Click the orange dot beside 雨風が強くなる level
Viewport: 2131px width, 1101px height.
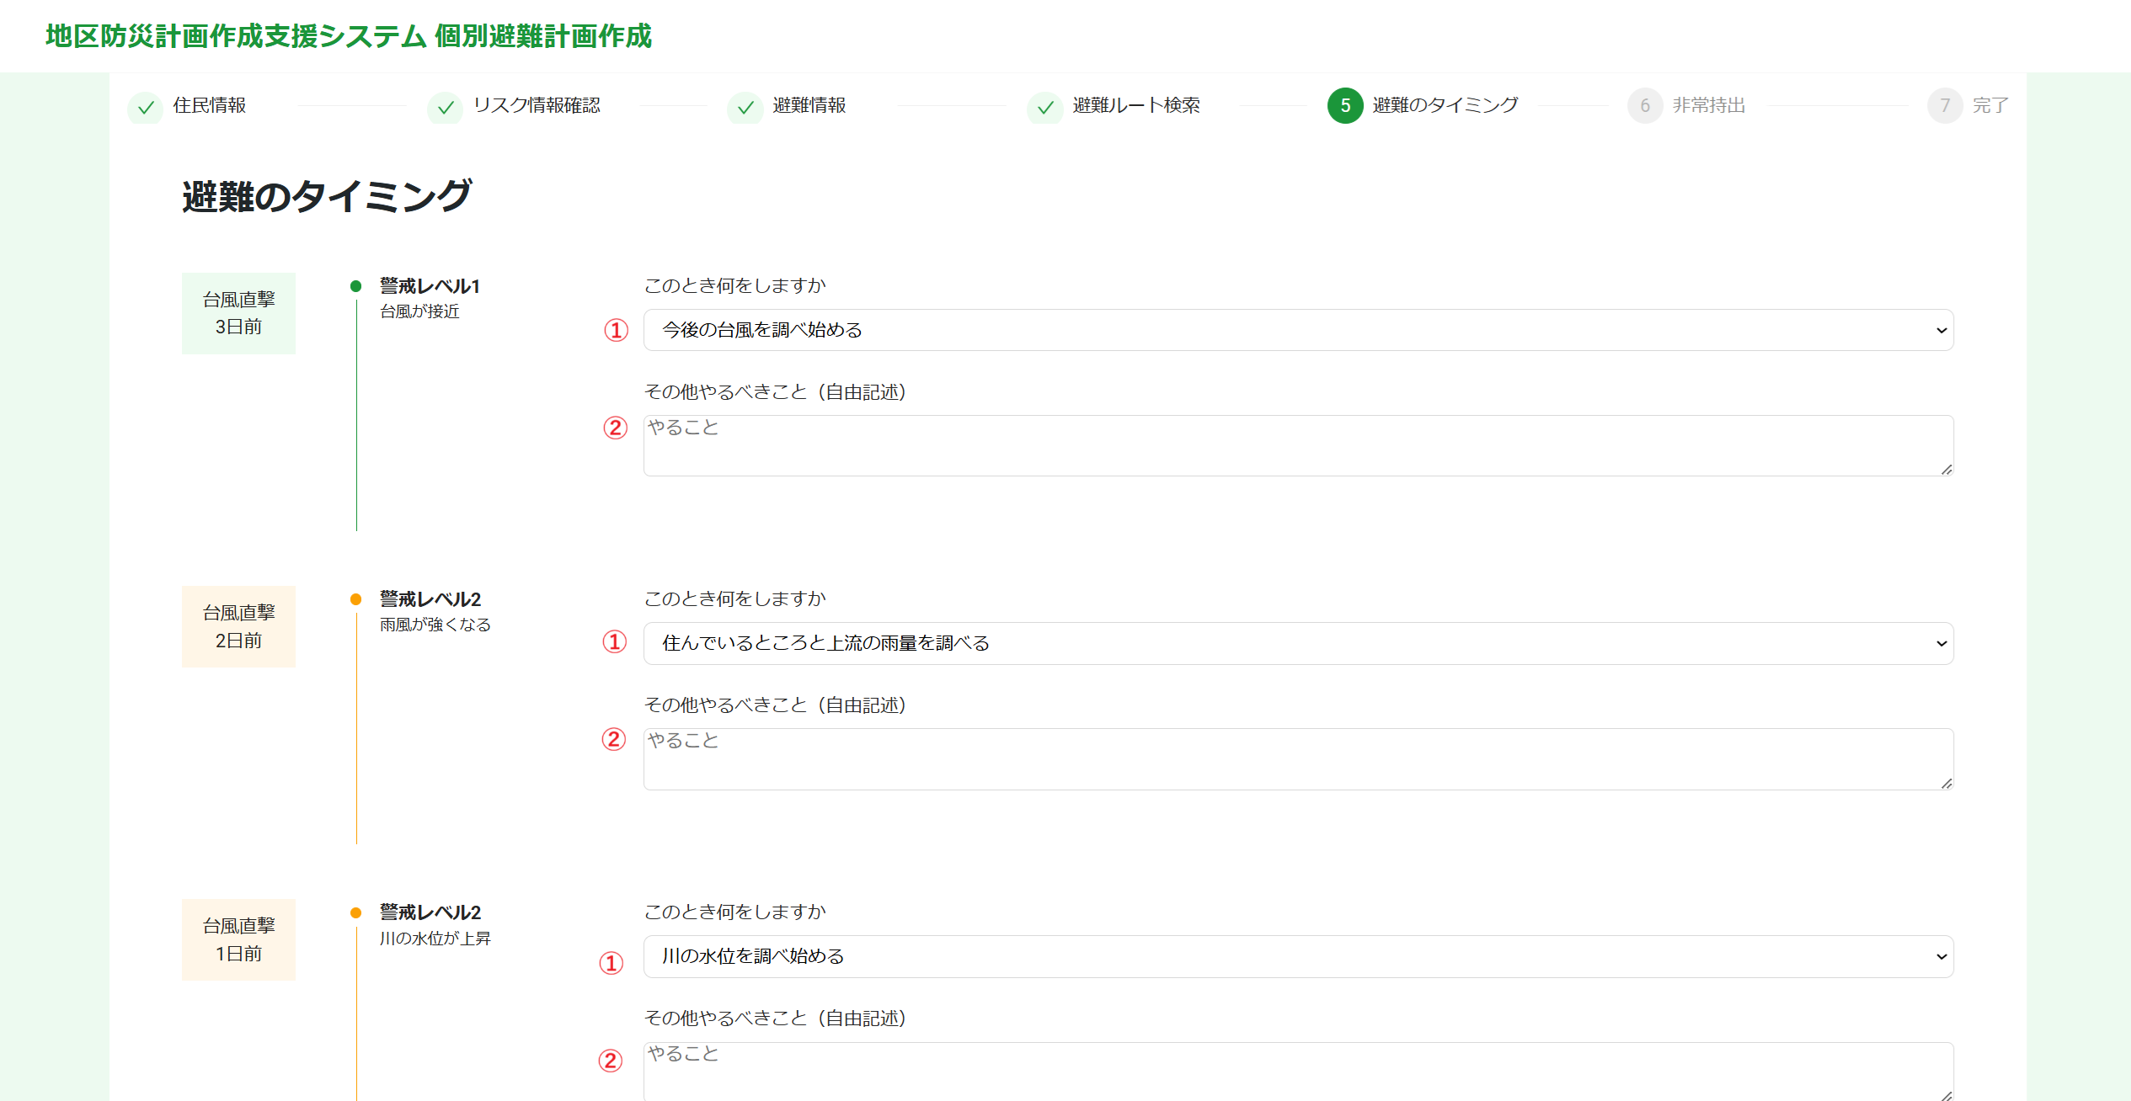click(355, 598)
